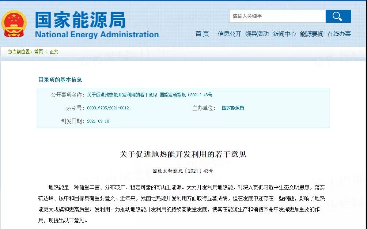Click 正文 in the breadcrumb trail
This screenshot has height=229, width=367.
(54, 52)
